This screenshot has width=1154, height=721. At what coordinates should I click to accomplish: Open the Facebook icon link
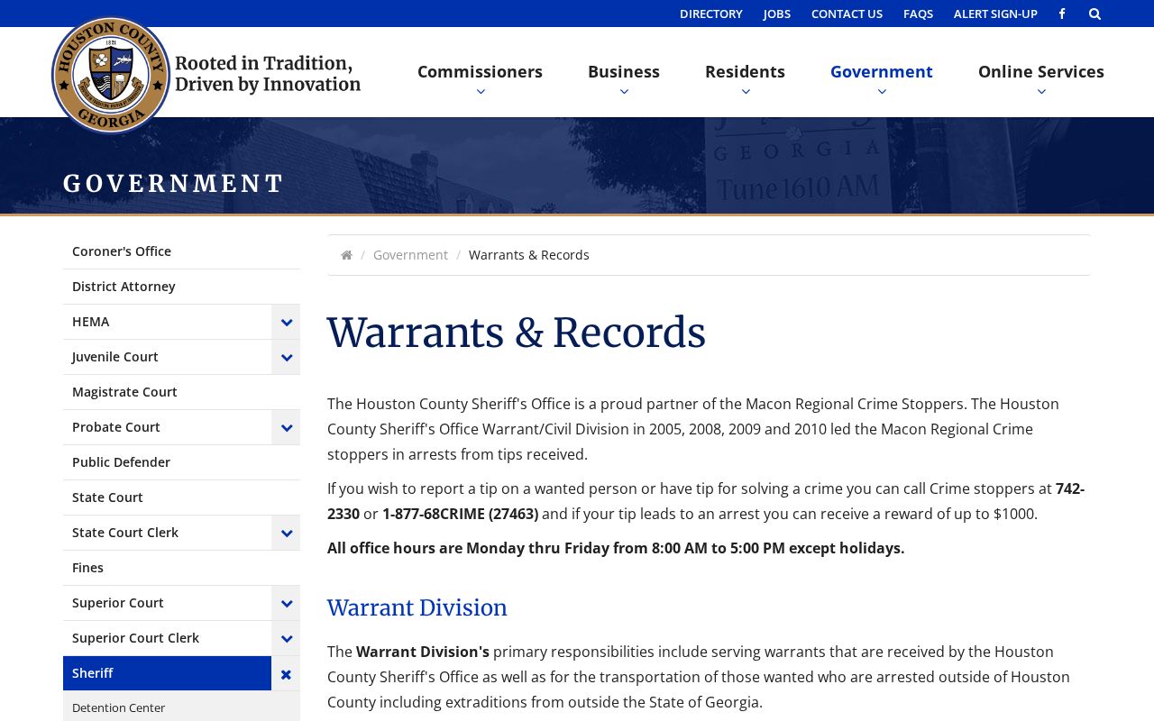1062,14
